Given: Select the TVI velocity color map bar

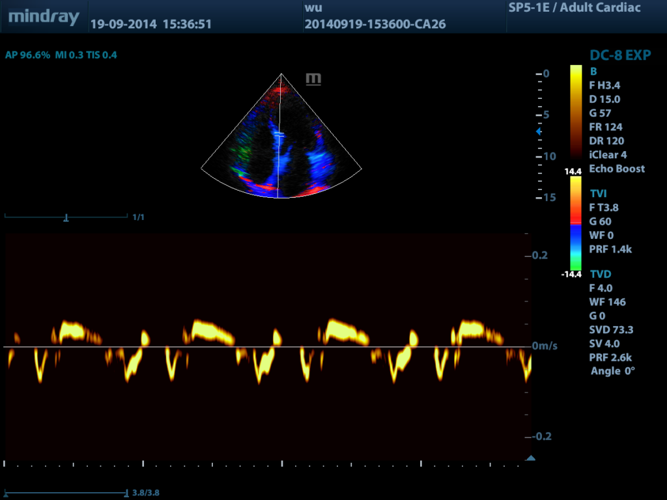Looking at the screenshot, I should 576,223.
